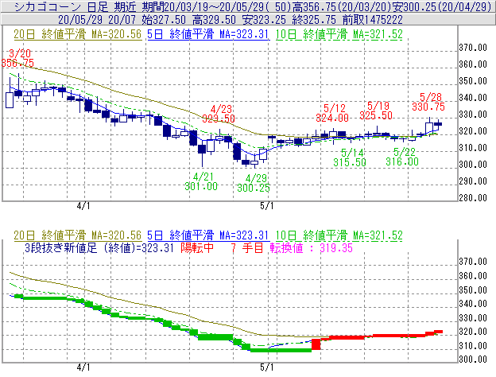The height and width of the screenshot is (377, 496).
Task: Click the 310.00 axis label on upper chart
Action: 473,148
